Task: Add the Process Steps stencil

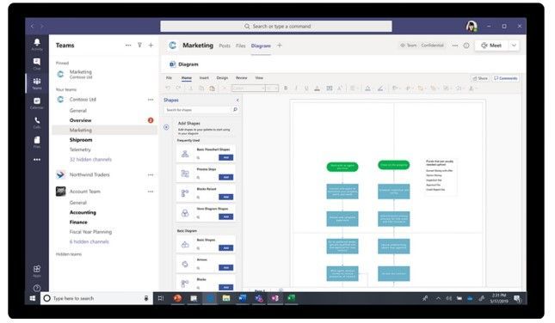Action: click(225, 177)
